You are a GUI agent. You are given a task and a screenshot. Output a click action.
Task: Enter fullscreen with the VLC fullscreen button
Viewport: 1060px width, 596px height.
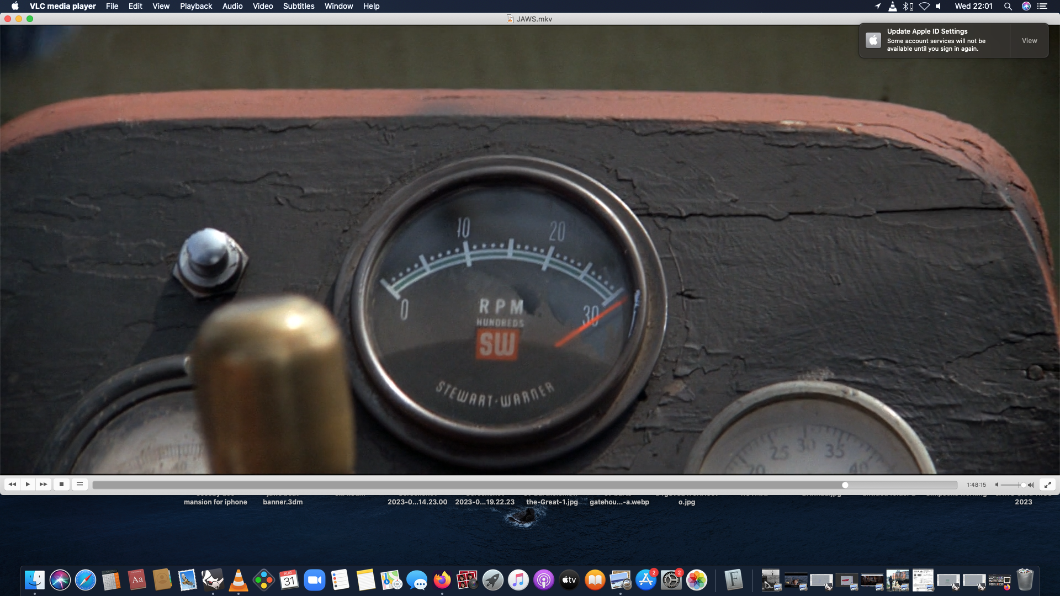[1047, 485]
